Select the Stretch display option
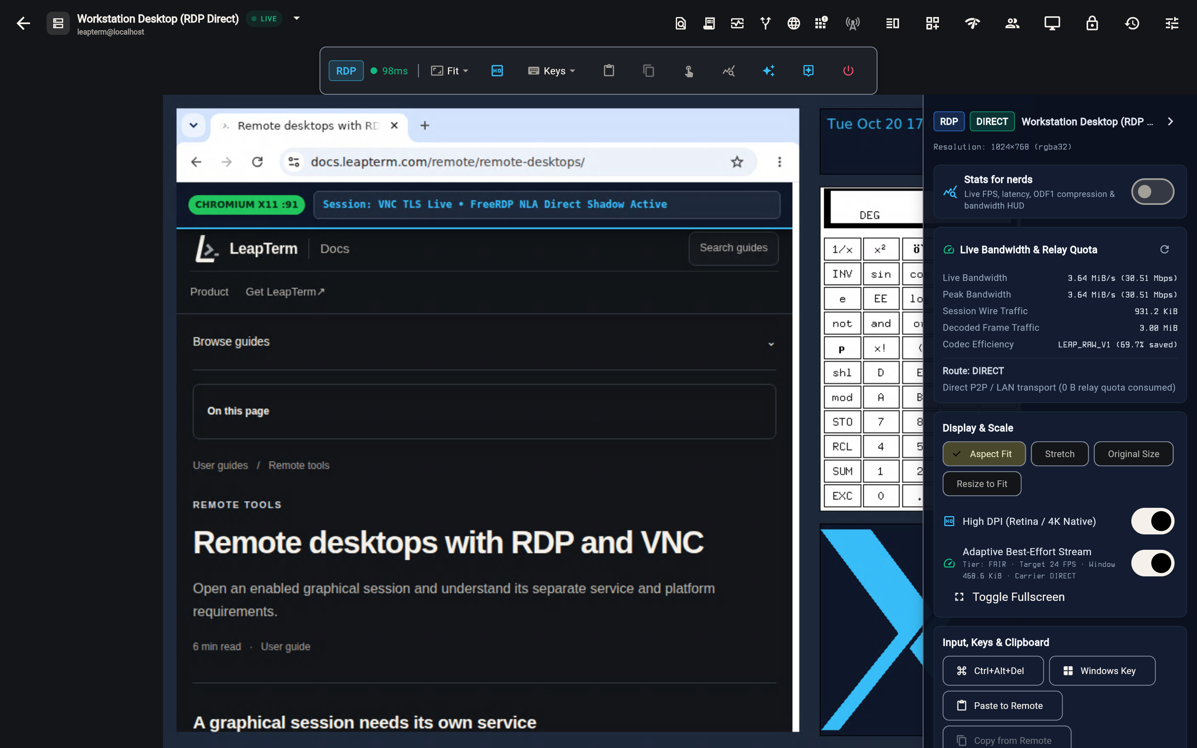The image size is (1197, 748). pos(1059,454)
